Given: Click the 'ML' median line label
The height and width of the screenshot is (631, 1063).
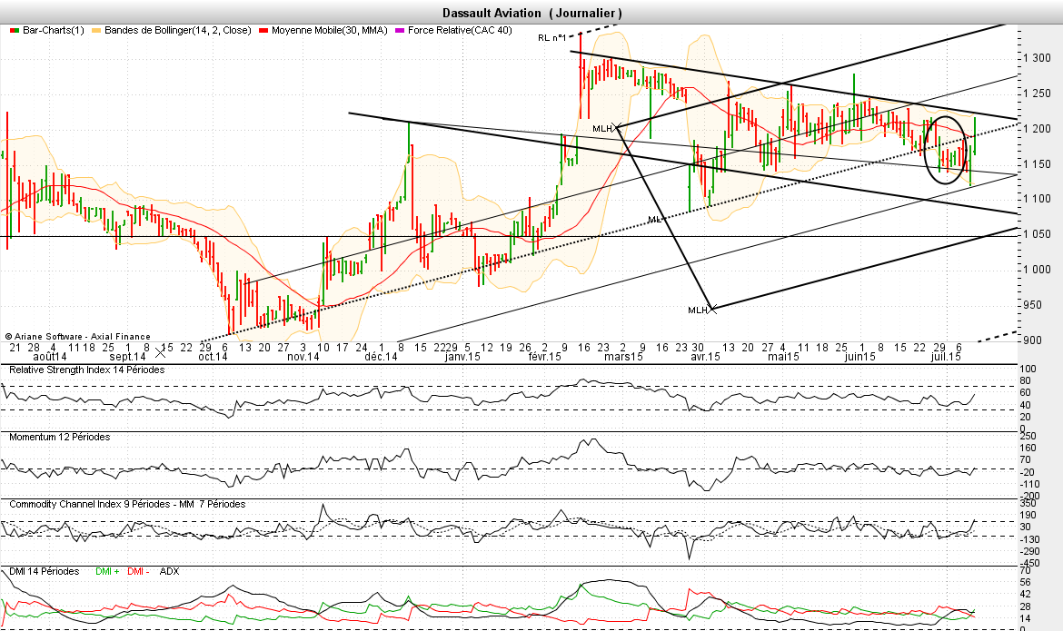Looking at the screenshot, I should pos(653,220).
